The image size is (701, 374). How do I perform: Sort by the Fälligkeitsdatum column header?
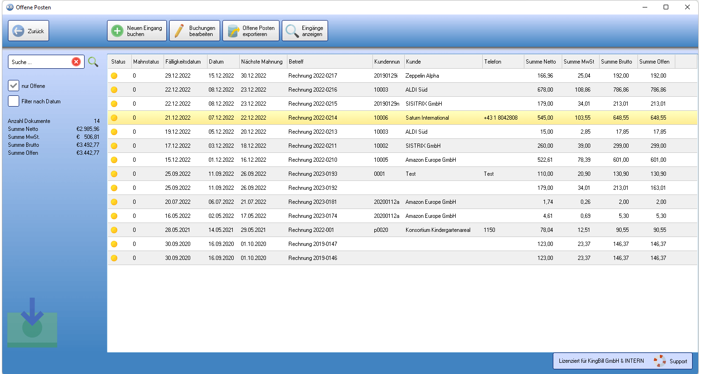coord(186,62)
